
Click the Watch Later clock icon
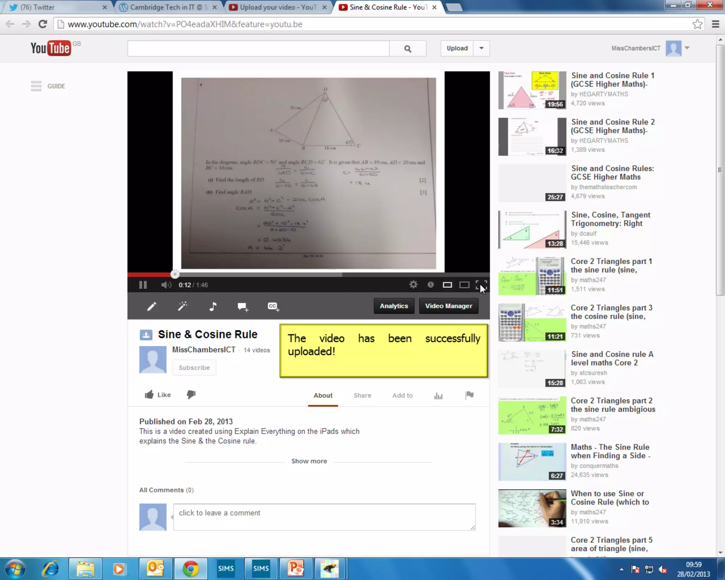(x=430, y=284)
